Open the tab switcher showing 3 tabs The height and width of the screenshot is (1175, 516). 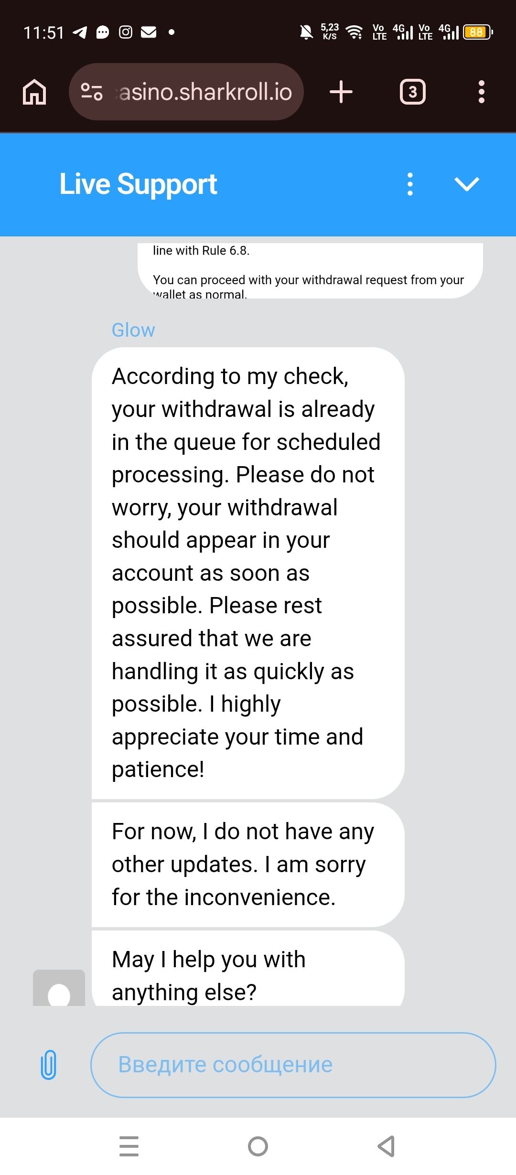(x=412, y=92)
